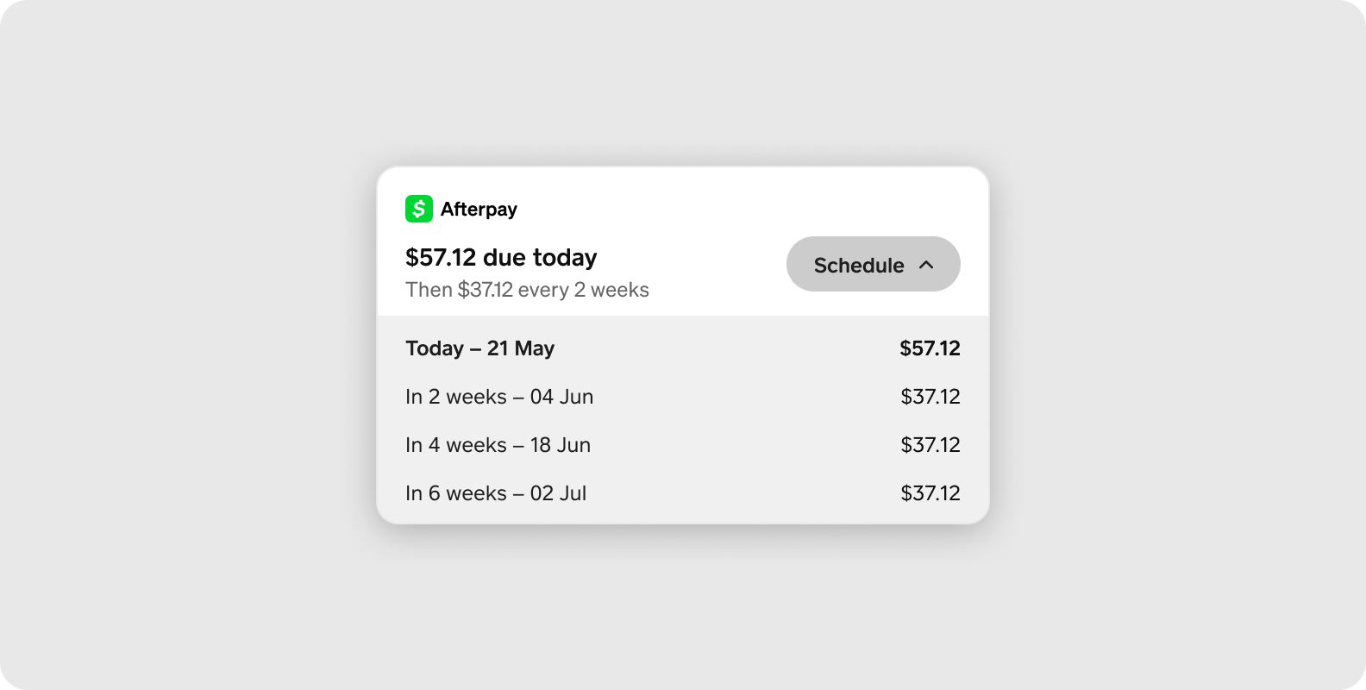Click the Afterpay brand name text
The width and height of the screenshot is (1366, 690).
pos(479,210)
